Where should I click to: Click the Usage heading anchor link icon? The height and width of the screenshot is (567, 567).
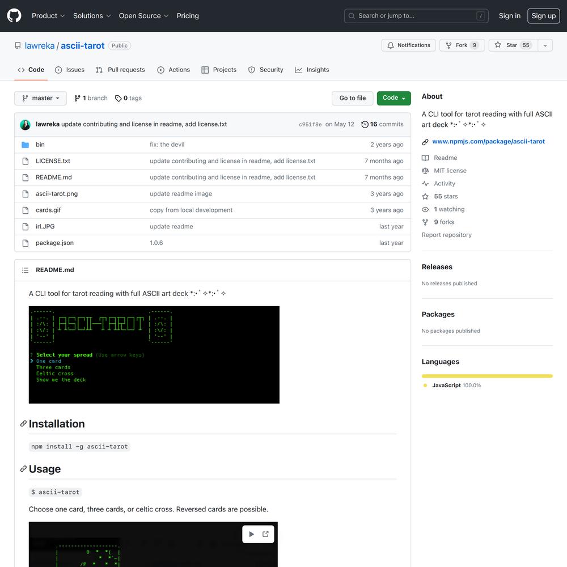[x=23, y=469]
